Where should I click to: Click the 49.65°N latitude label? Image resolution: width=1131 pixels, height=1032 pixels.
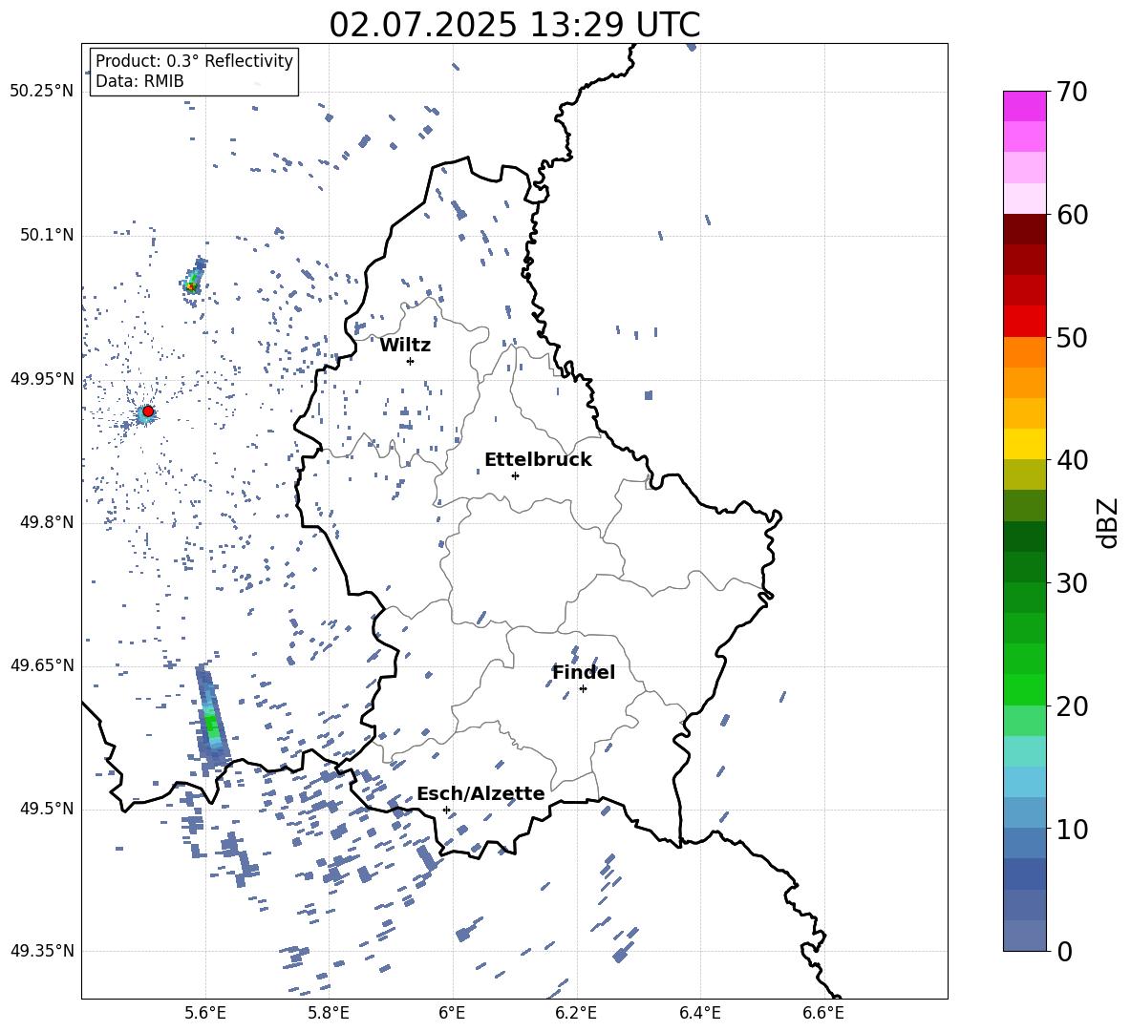(42, 665)
